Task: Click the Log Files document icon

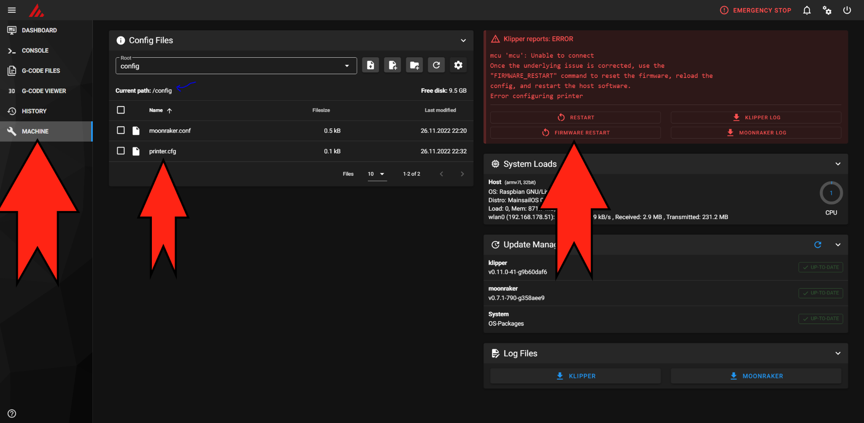Action: coord(495,353)
